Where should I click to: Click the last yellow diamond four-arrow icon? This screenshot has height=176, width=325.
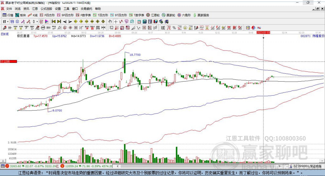[x=103, y=22]
